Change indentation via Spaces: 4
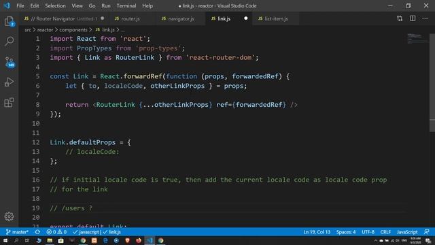 (x=346, y=232)
